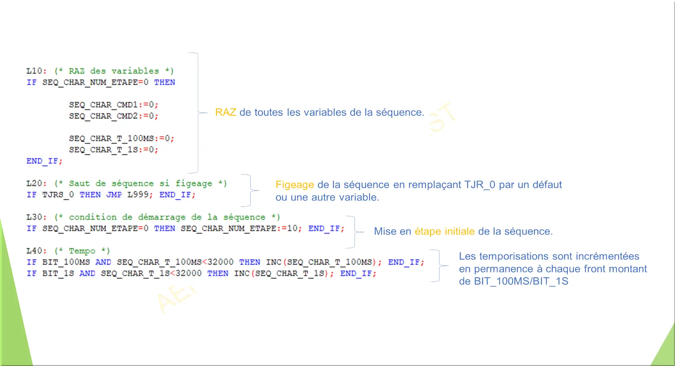This screenshot has height=366, width=675.
Task: Click the annotation 'Mise en étape initiale de la séquence.'
Action: point(463,231)
